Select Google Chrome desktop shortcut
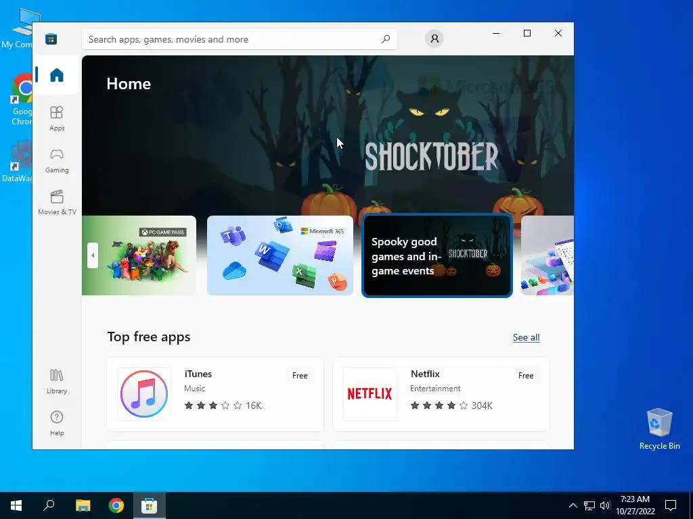This screenshot has width=693, height=519. (21, 100)
